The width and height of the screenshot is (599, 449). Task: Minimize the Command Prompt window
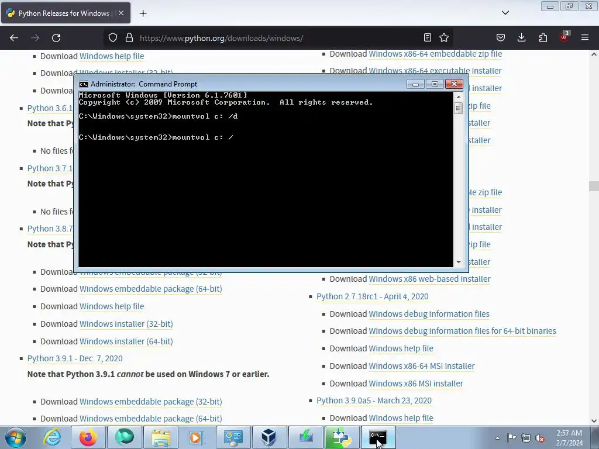(416, 84)
